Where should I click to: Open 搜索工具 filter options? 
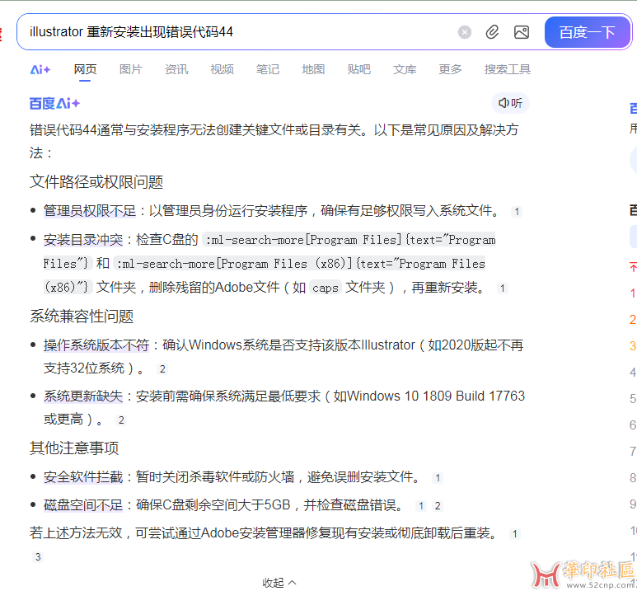click(507, 69)
